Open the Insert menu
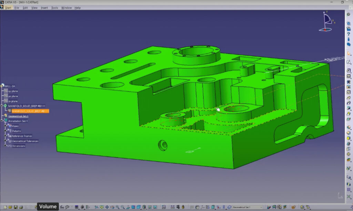The width and height of the screenshot is (353, 211). pos(44,8)
